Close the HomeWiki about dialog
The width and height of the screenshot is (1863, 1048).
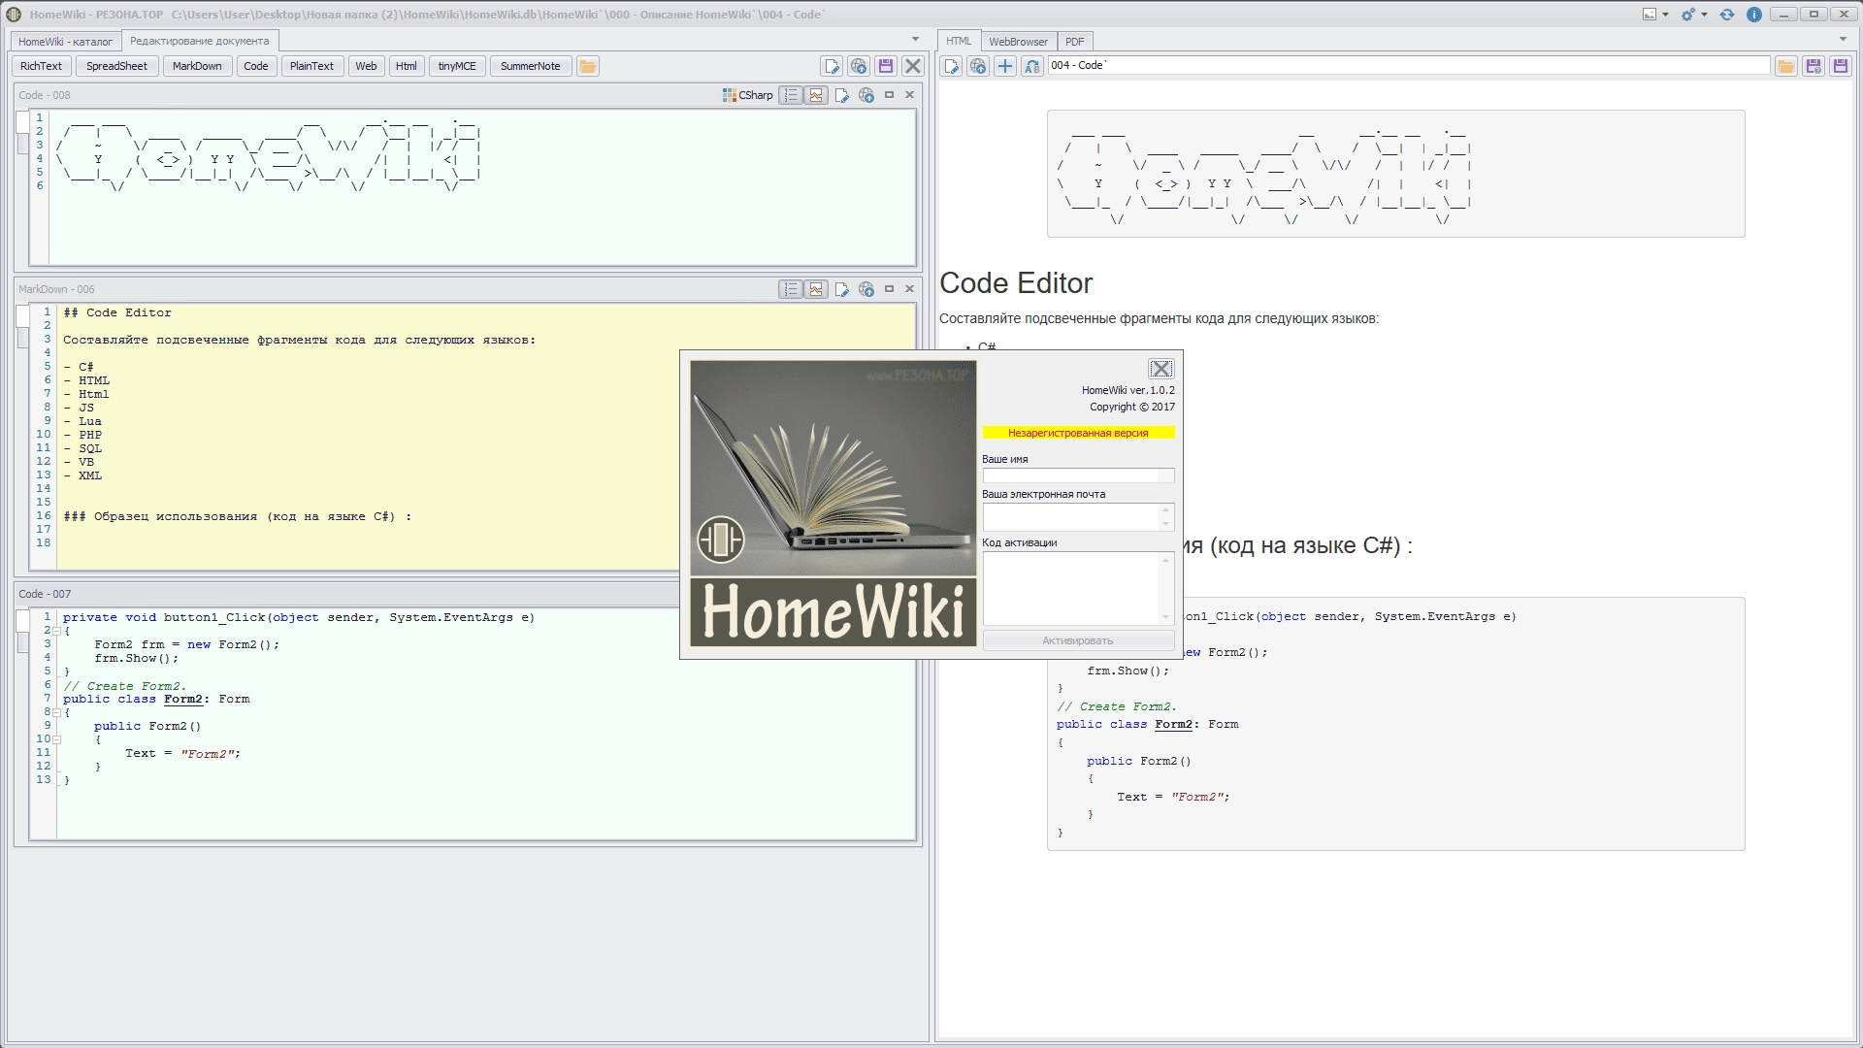[1161, 369]
